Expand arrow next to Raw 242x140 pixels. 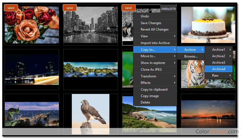click(230, 75)
